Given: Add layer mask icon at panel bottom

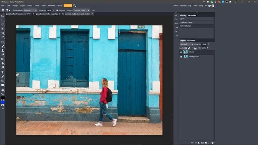Looking at the screenshot, I should coord(202,143).
